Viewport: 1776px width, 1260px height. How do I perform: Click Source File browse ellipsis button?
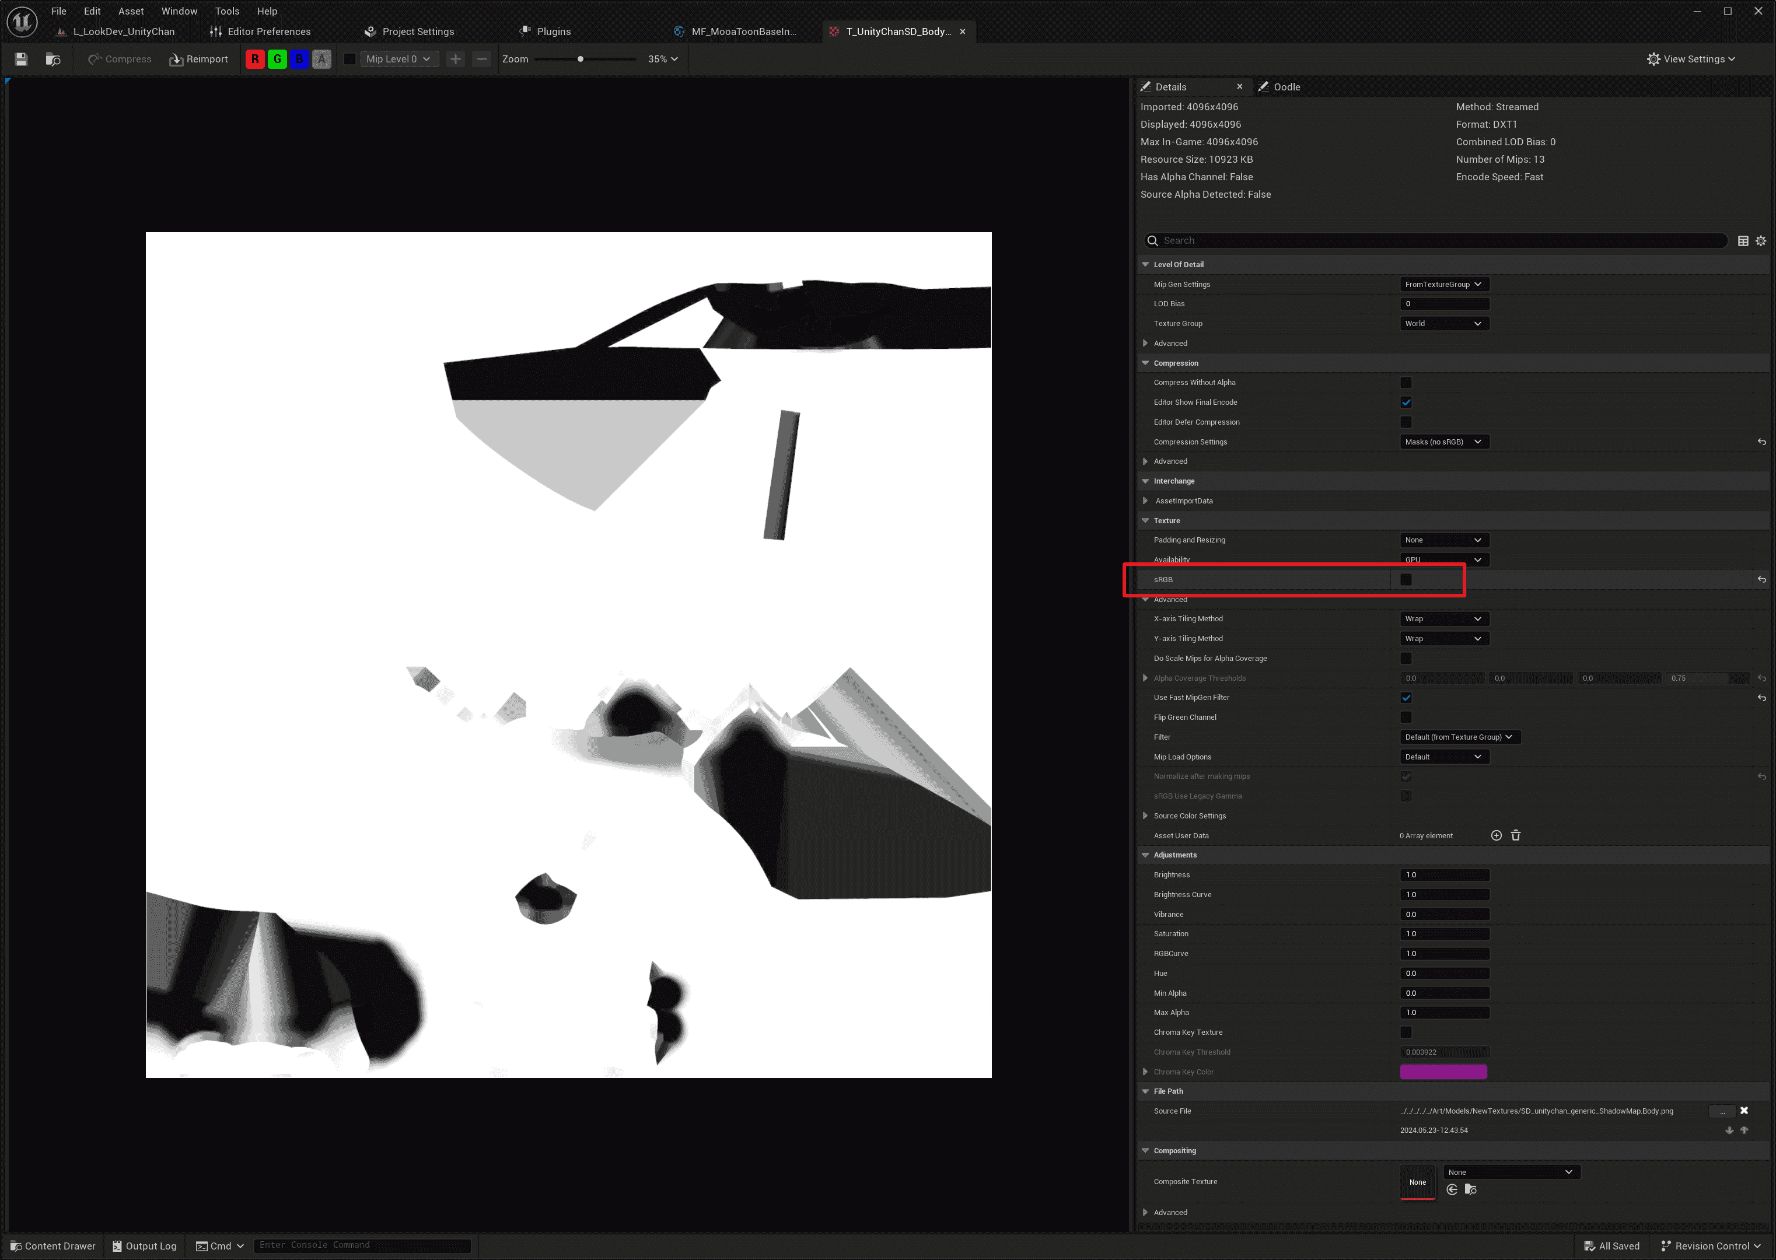tap(1722, 1112)
